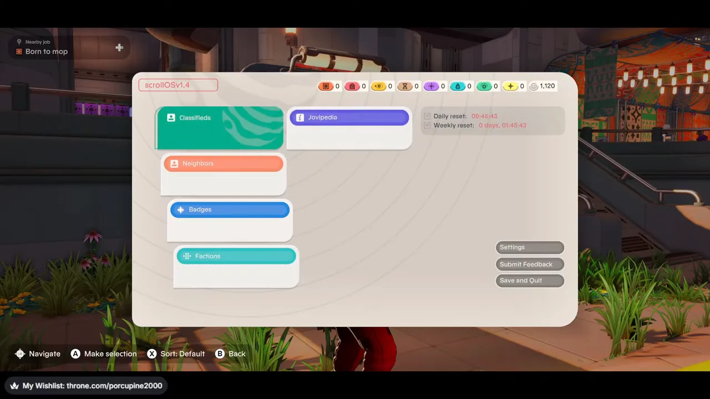Image resolution: width=710 pixels, height=399 pixels.
Task: Click the blue leaf droplet token icon
Action: pyautogui.click(x=458, y=86)
